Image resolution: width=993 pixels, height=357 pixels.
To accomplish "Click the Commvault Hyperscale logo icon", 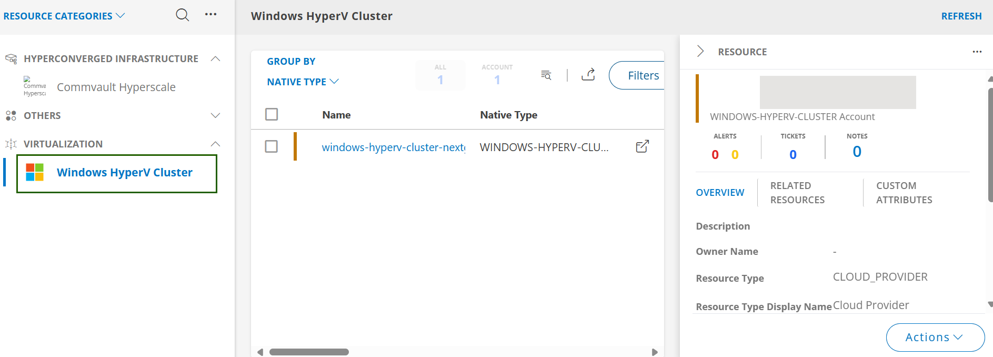I will click(35, 87).
